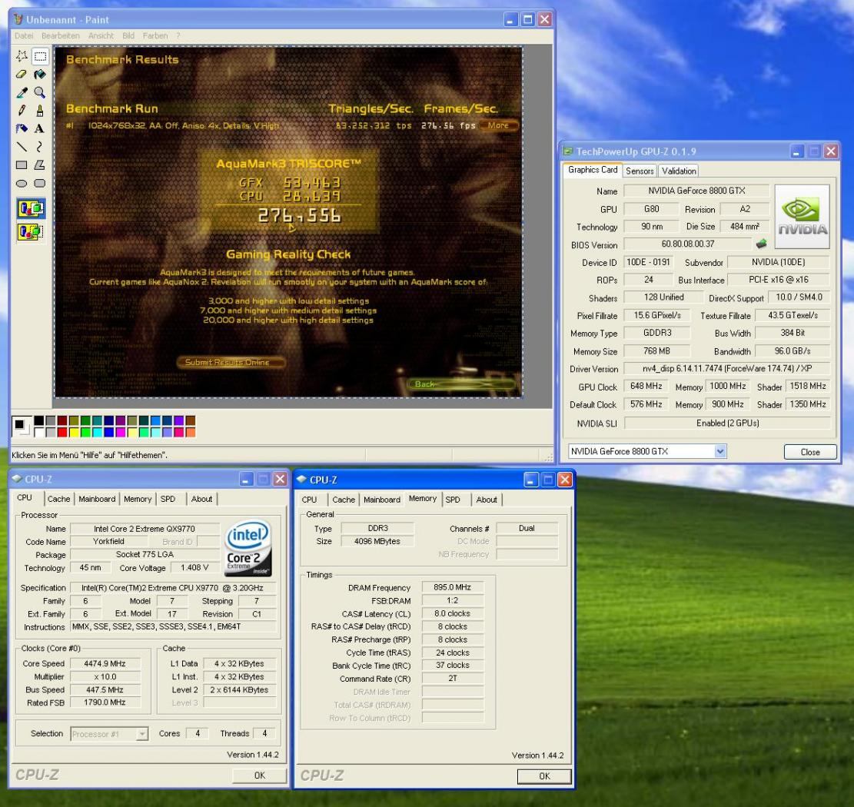
Task: Open the GPU selection dropdown in GPU-Z
Action: point(720,452)
